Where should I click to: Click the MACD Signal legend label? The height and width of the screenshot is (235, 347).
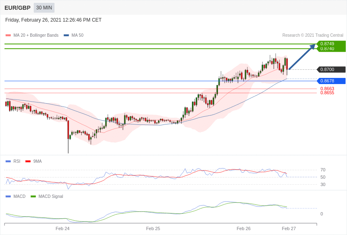(x=51, y=196)
